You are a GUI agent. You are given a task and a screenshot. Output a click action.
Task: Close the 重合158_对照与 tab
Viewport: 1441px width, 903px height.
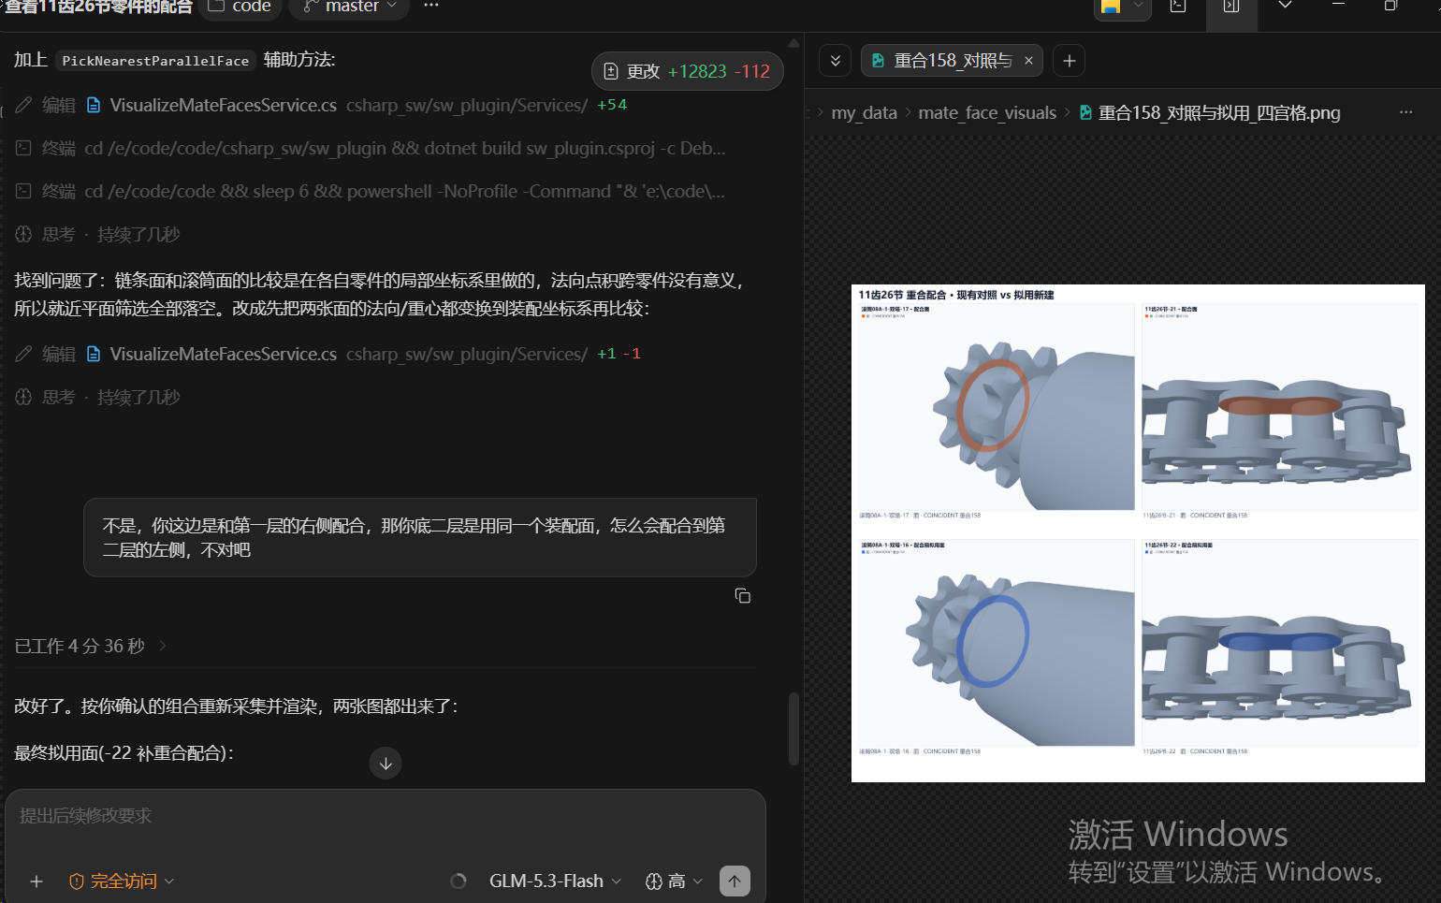click(1028, 61)
